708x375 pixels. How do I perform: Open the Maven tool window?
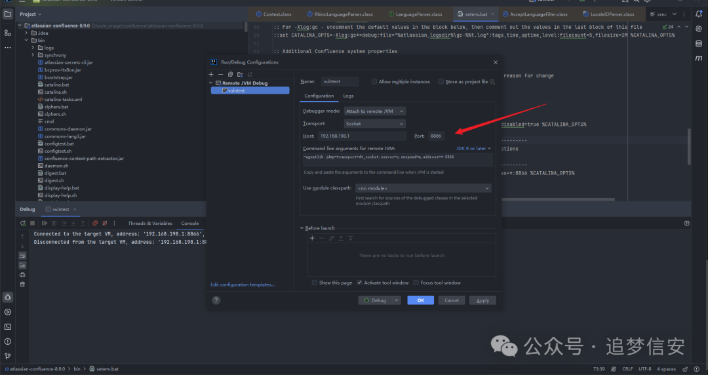(699, 58)
